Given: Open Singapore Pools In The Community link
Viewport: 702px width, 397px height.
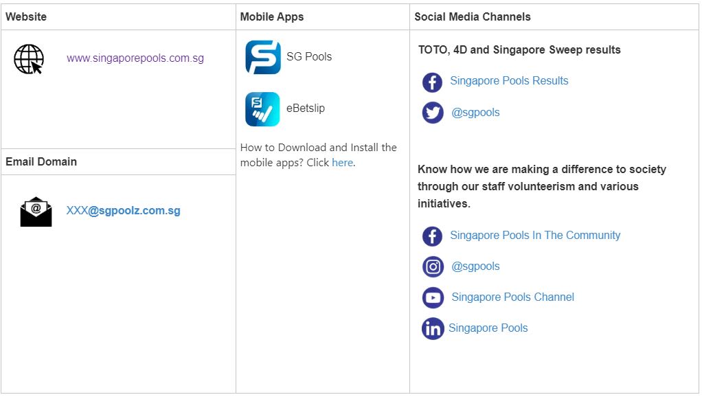Looking at the screenshot, I should (535, 236).
